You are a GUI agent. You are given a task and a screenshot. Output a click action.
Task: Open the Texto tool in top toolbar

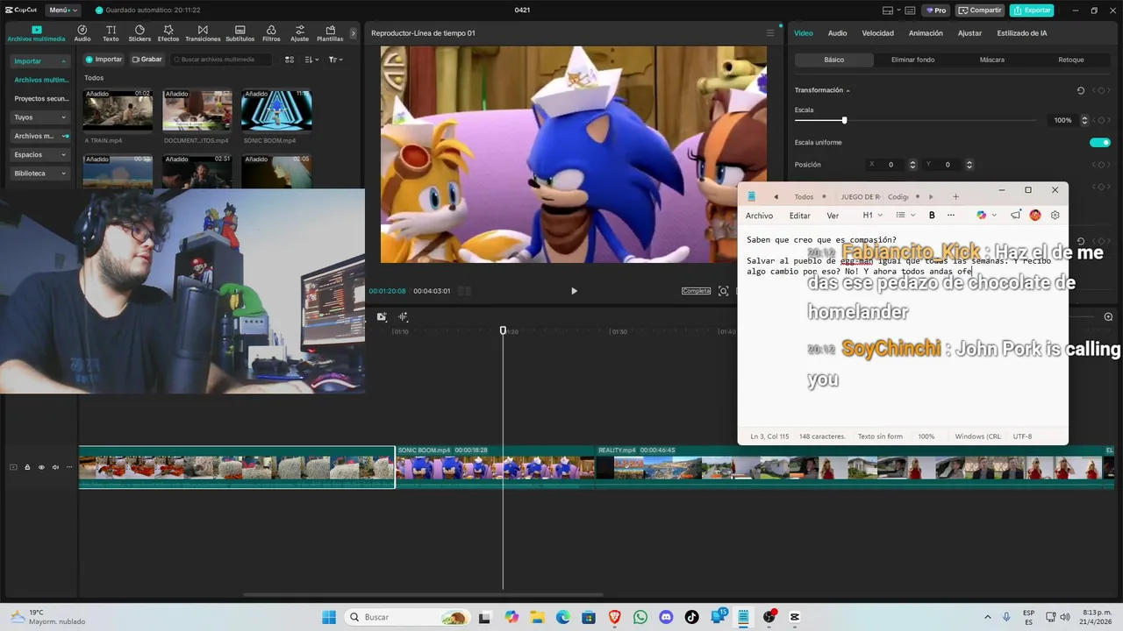coord(111,33)
